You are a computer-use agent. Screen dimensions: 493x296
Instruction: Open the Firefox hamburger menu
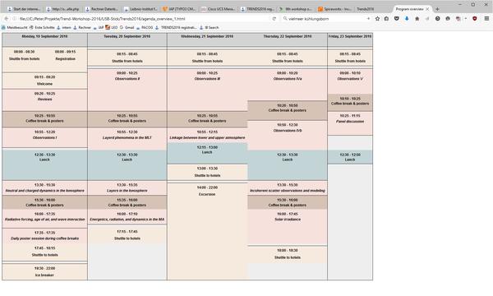[486, 19]
